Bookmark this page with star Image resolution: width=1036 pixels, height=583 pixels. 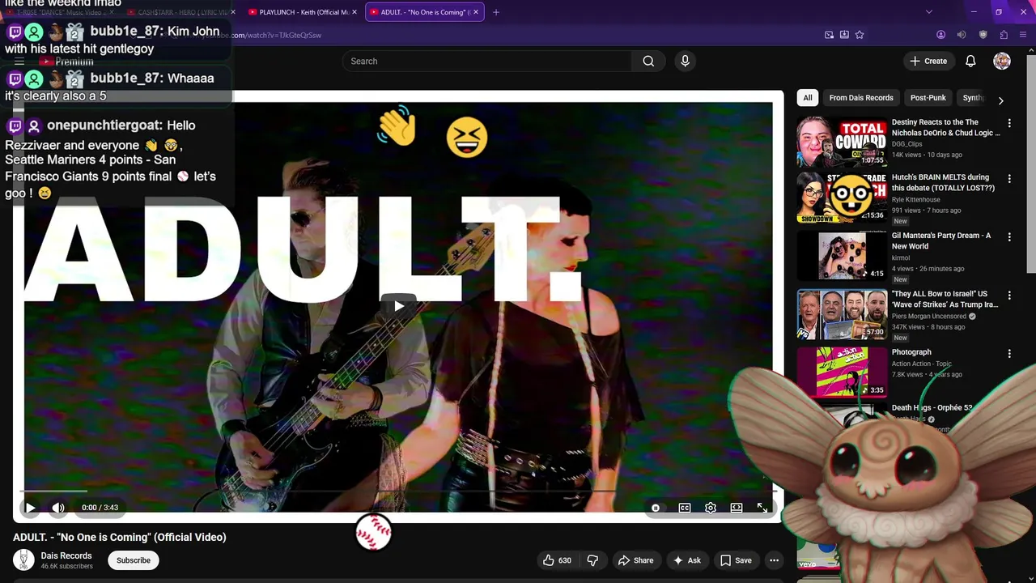(860, 35)
